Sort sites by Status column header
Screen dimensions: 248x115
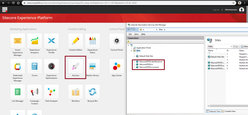click(243, 51)
